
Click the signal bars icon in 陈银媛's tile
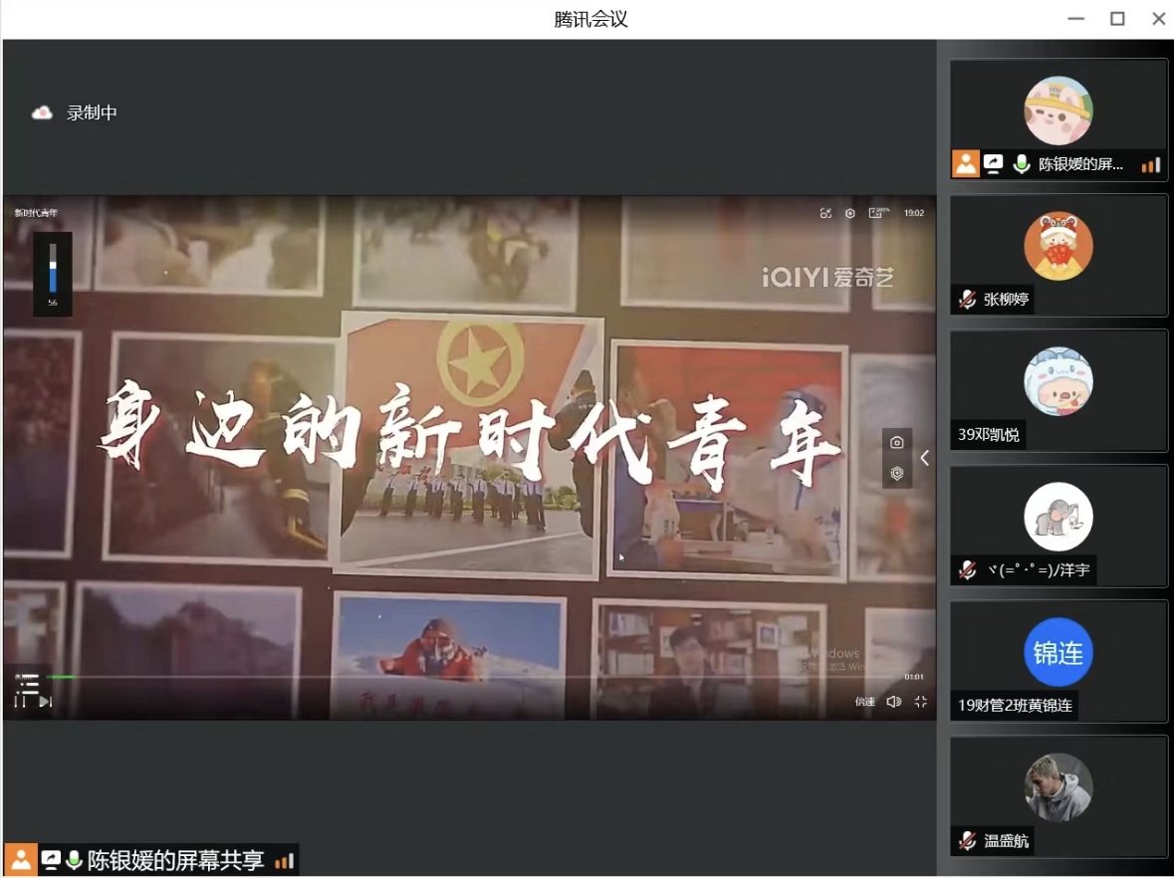click(1151, 164)
